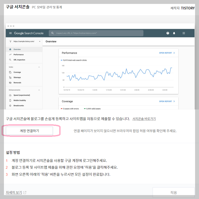Select Sitemaps in the sidebar
Image resolution: width=199 pixels, height=199 pixels.
[24, 77]
